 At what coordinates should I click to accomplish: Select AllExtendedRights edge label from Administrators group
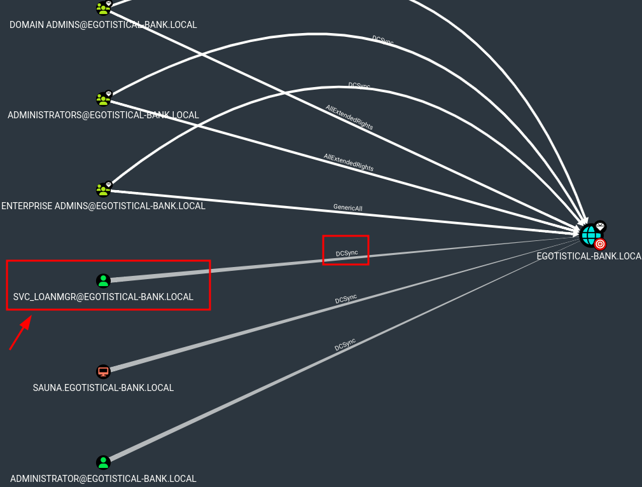pyautogui.click(x=348, y=162)
